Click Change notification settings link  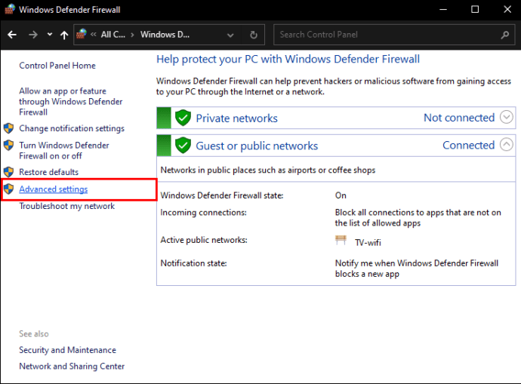point(72,129)
